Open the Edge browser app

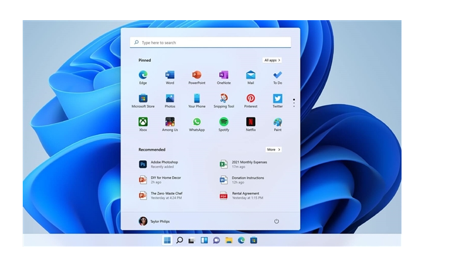tap(143, 76)
